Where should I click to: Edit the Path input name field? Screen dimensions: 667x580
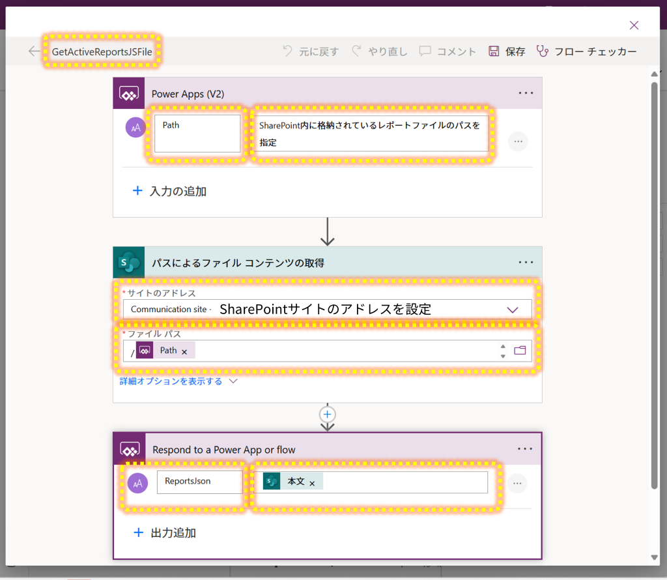(197, 134)
